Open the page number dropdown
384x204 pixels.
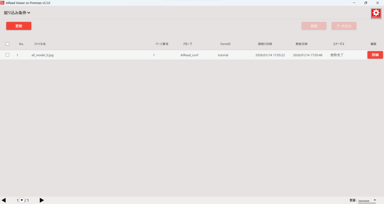pos(21,200)
